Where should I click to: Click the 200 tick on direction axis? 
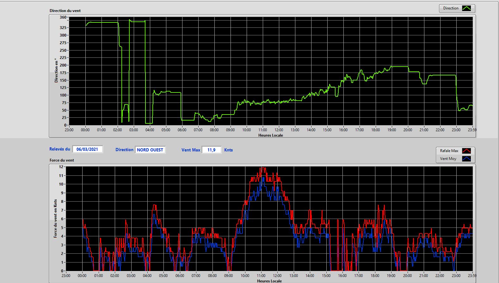[63, 65]
